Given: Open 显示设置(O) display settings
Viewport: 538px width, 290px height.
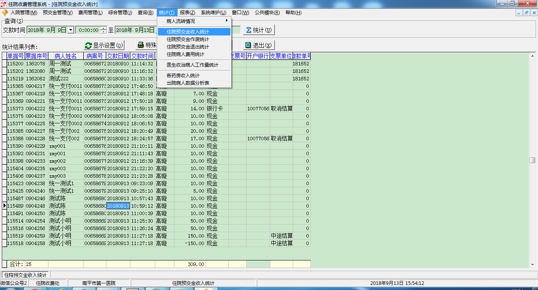Looking at the screenshot, I should click(104, 45).
